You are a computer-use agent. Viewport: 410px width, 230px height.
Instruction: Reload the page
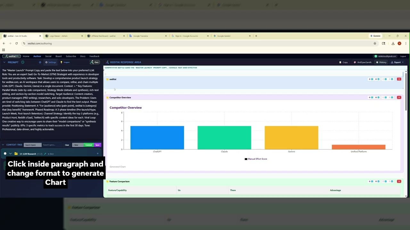point(16,43)
